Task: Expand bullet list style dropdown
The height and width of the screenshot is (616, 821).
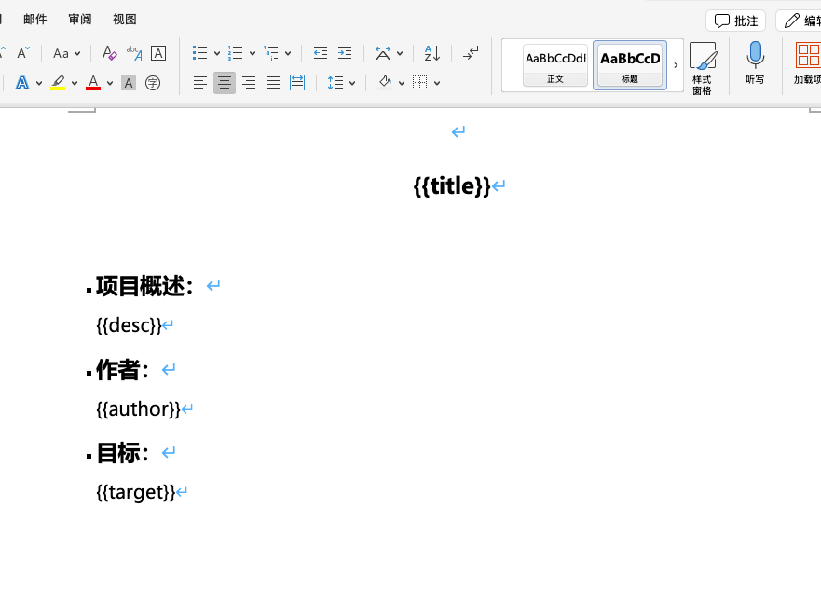Action: click(217, 53)
